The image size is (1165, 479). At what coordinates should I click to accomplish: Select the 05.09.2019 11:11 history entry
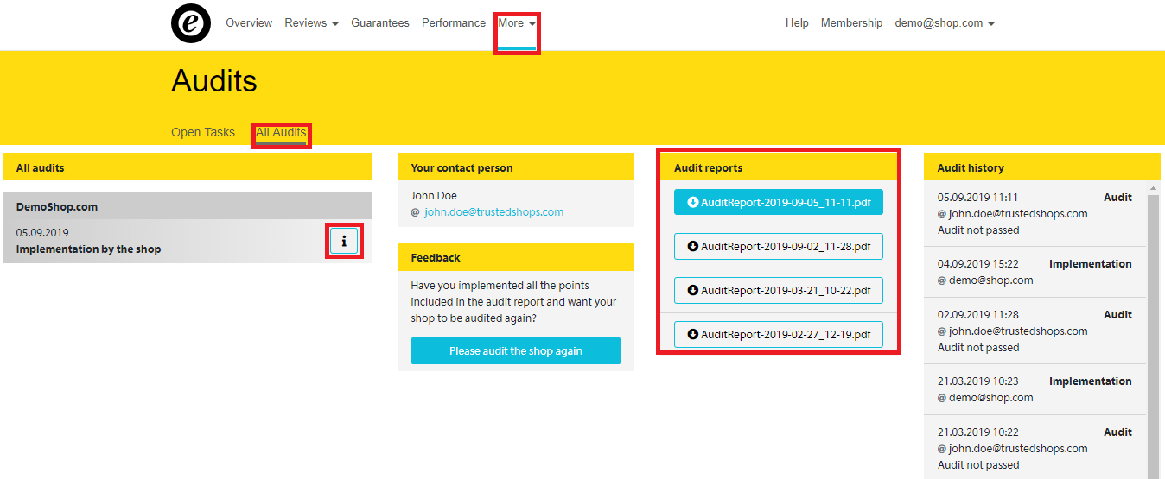(x=1034, y=213)
